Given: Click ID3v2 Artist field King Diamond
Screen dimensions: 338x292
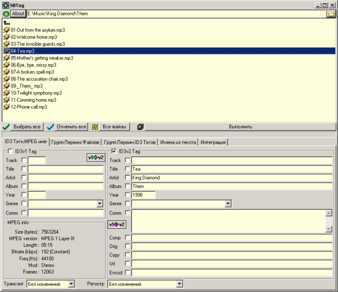Looking at the screenshot, I should 232,178.
